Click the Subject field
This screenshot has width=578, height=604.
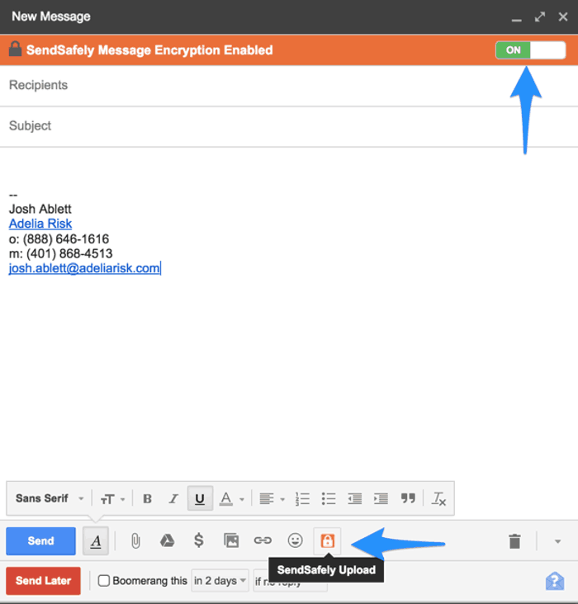pos(289,126)
